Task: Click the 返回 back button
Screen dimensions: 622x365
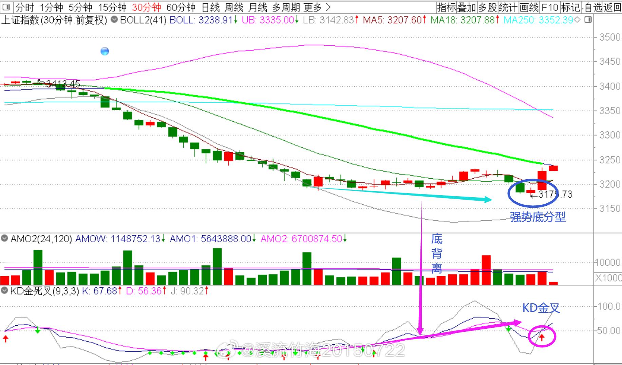Action: (612, 7)
